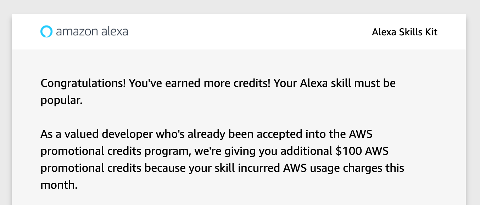Image resolution: width=480 pixels, height=205 pixels.
Task: Click the word "month."
Action: pyautogui.click(x=59, y=184)
